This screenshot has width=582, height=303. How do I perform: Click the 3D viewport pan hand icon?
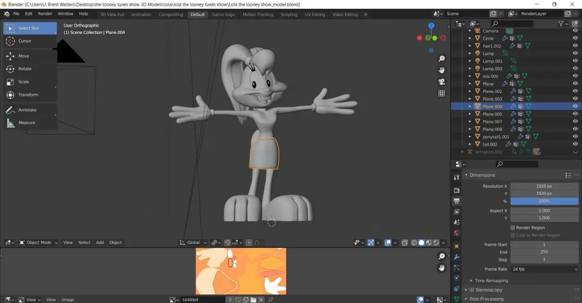coord(441,70)
